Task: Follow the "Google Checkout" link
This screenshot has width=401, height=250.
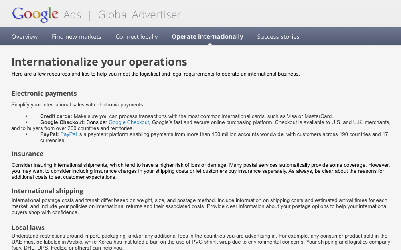Action: point(128,122)
